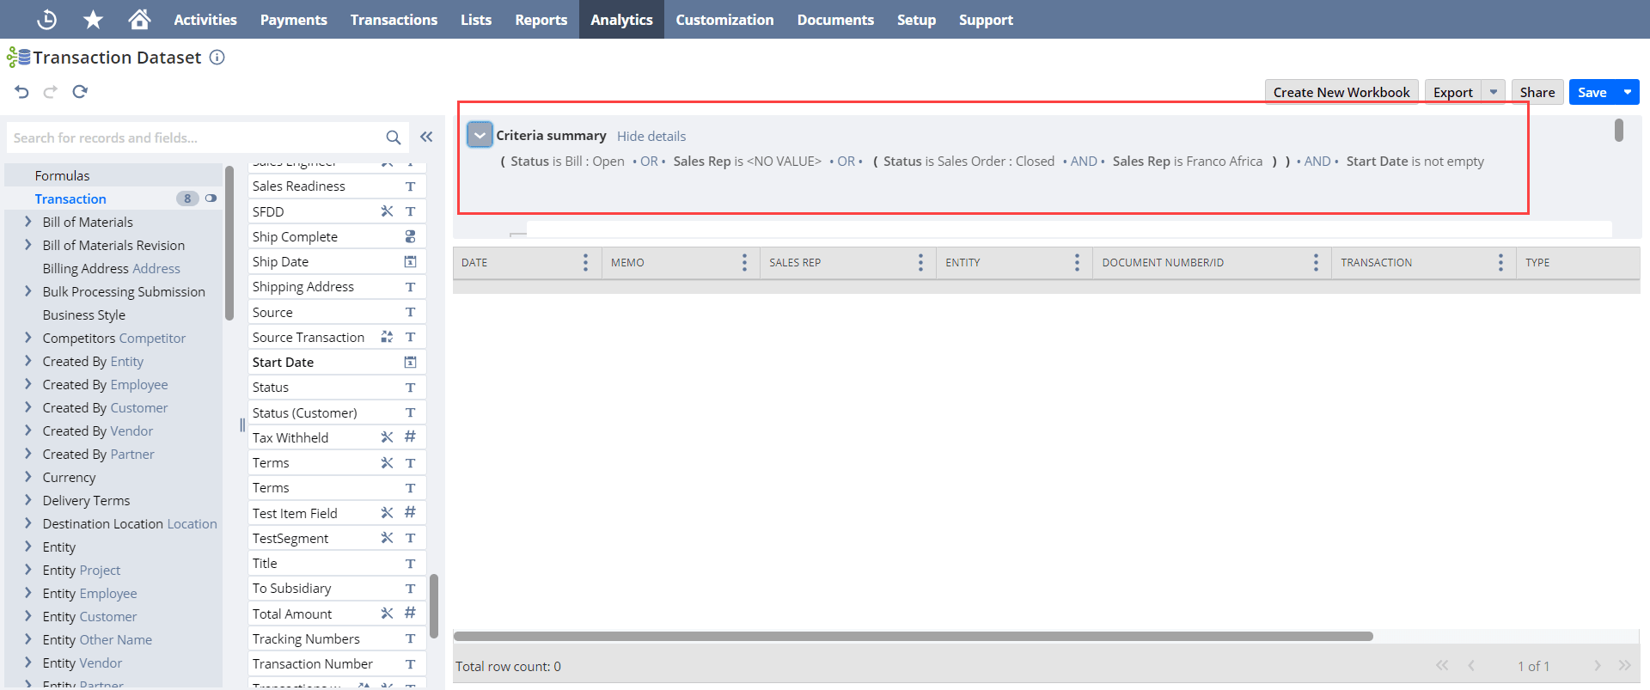Expand the Bill of Materials node

pos(28,222)
